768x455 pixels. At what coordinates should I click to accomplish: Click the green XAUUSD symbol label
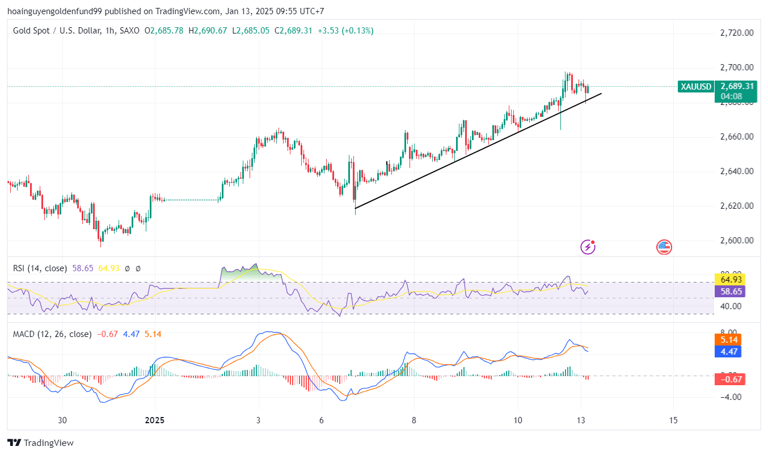click(x=697, y=87)
